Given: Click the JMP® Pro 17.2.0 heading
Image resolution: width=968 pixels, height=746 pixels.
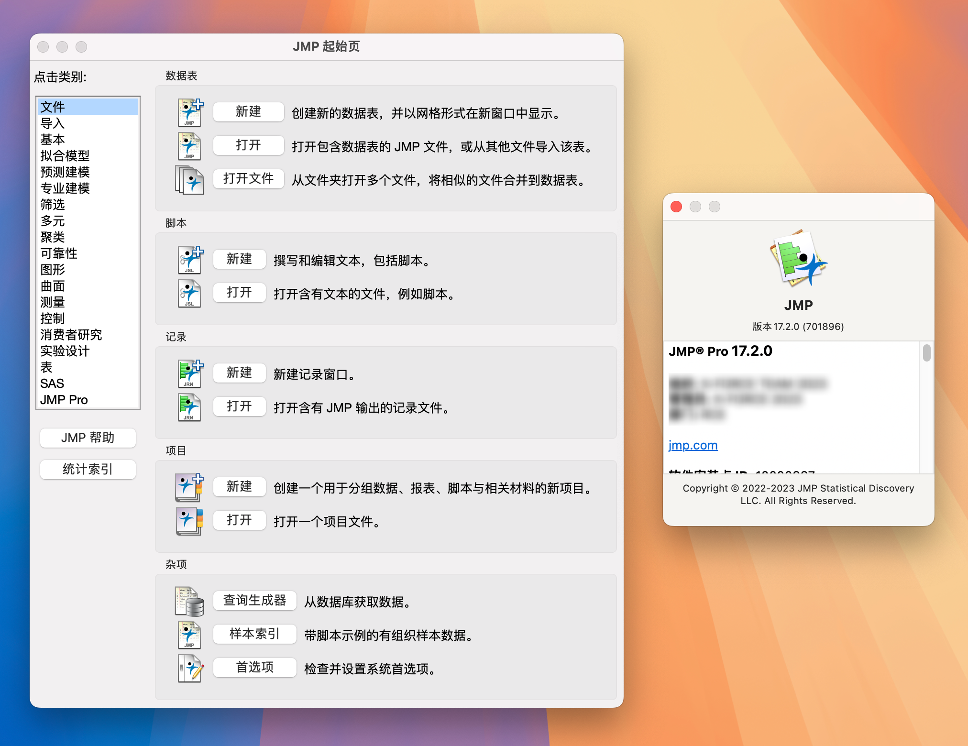Looking at the screenshot, I should click(x=720, y=351).
